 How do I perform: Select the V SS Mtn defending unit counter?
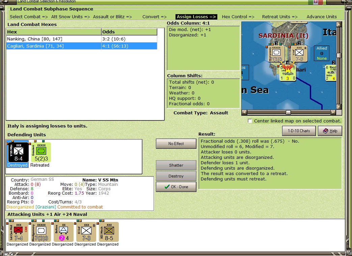coord(18,152)
